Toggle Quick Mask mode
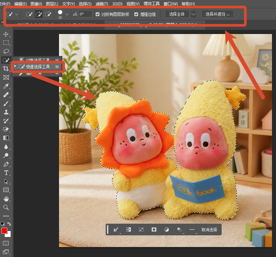 tap(6, 243)
